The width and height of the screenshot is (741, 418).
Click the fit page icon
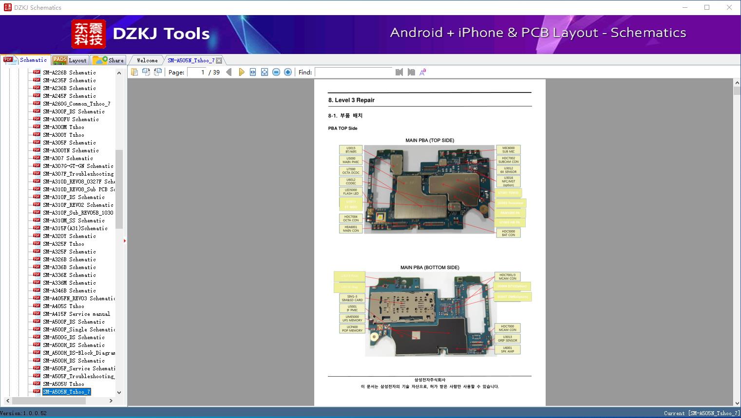coord(265,72)
